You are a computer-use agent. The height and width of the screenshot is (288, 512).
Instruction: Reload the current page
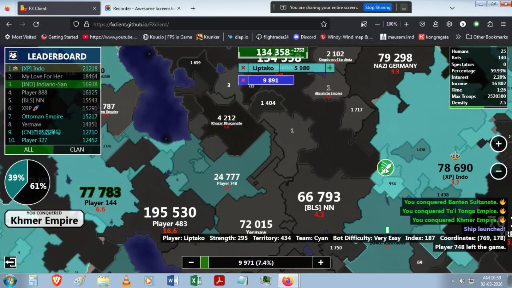click(36, 24)
